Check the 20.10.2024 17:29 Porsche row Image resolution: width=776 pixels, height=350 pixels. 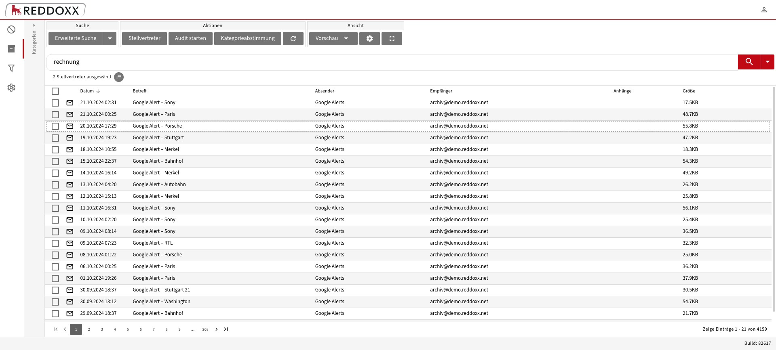55,126
